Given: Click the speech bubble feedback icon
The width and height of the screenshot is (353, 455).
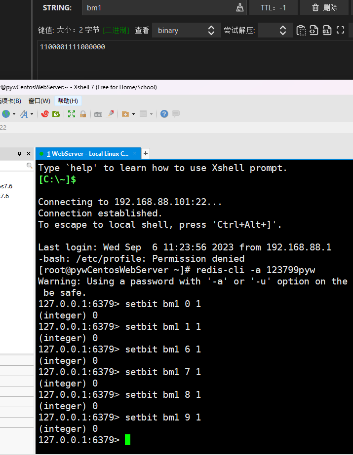Looking at the screenshot, I should [176, 114].
